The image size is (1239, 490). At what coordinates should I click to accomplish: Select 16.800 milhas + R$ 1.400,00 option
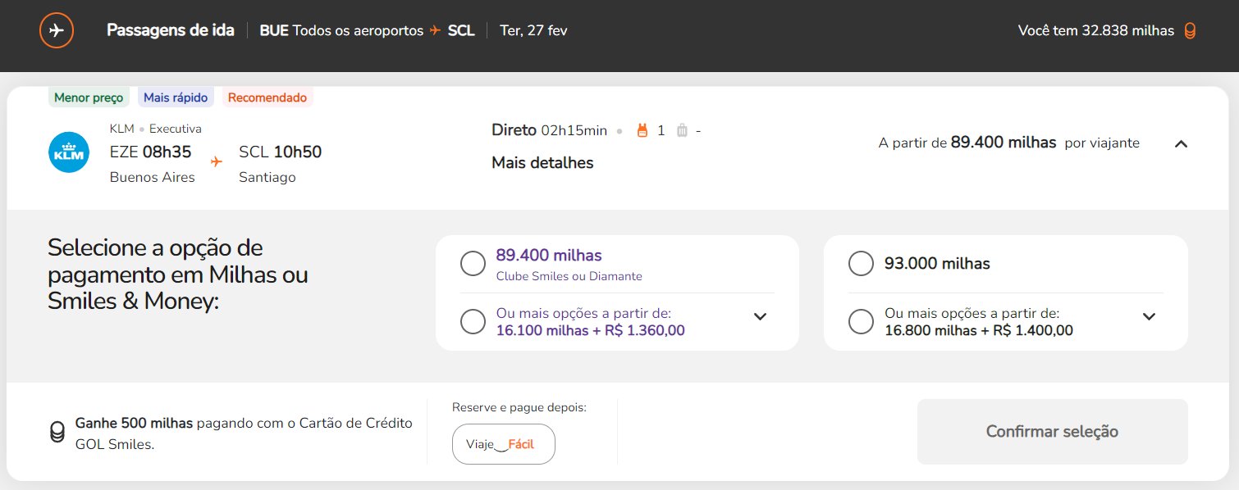[861, 321]
